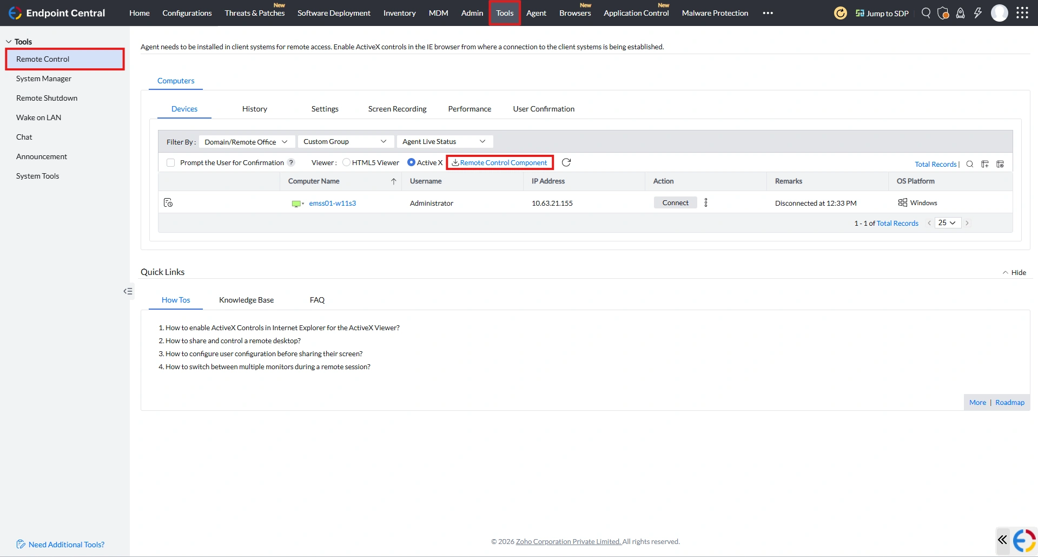The height and width of the screenshot is (557, 1038).
Task: Open the Threats & Patches menu
Action: coord(255,13)
